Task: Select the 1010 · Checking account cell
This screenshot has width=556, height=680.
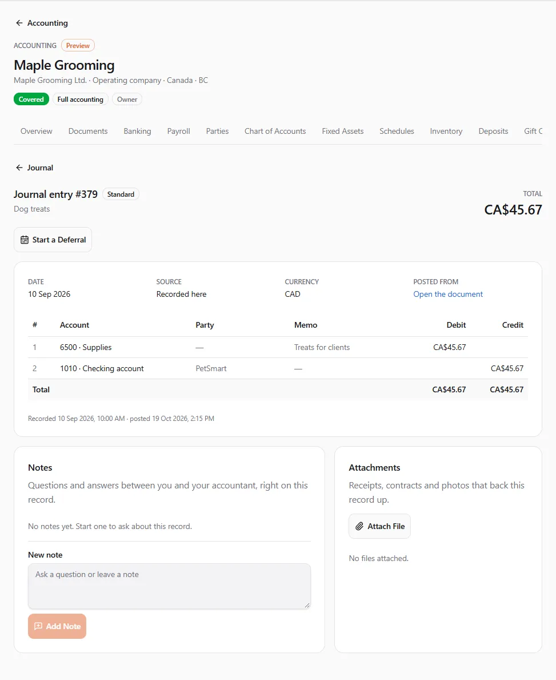Action: 102,369
